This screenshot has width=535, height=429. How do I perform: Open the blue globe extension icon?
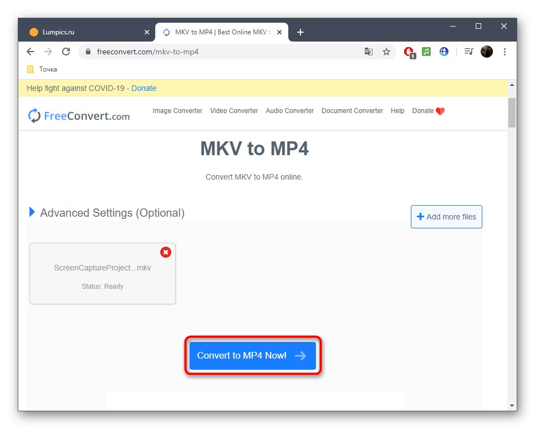tap(444, 51)
